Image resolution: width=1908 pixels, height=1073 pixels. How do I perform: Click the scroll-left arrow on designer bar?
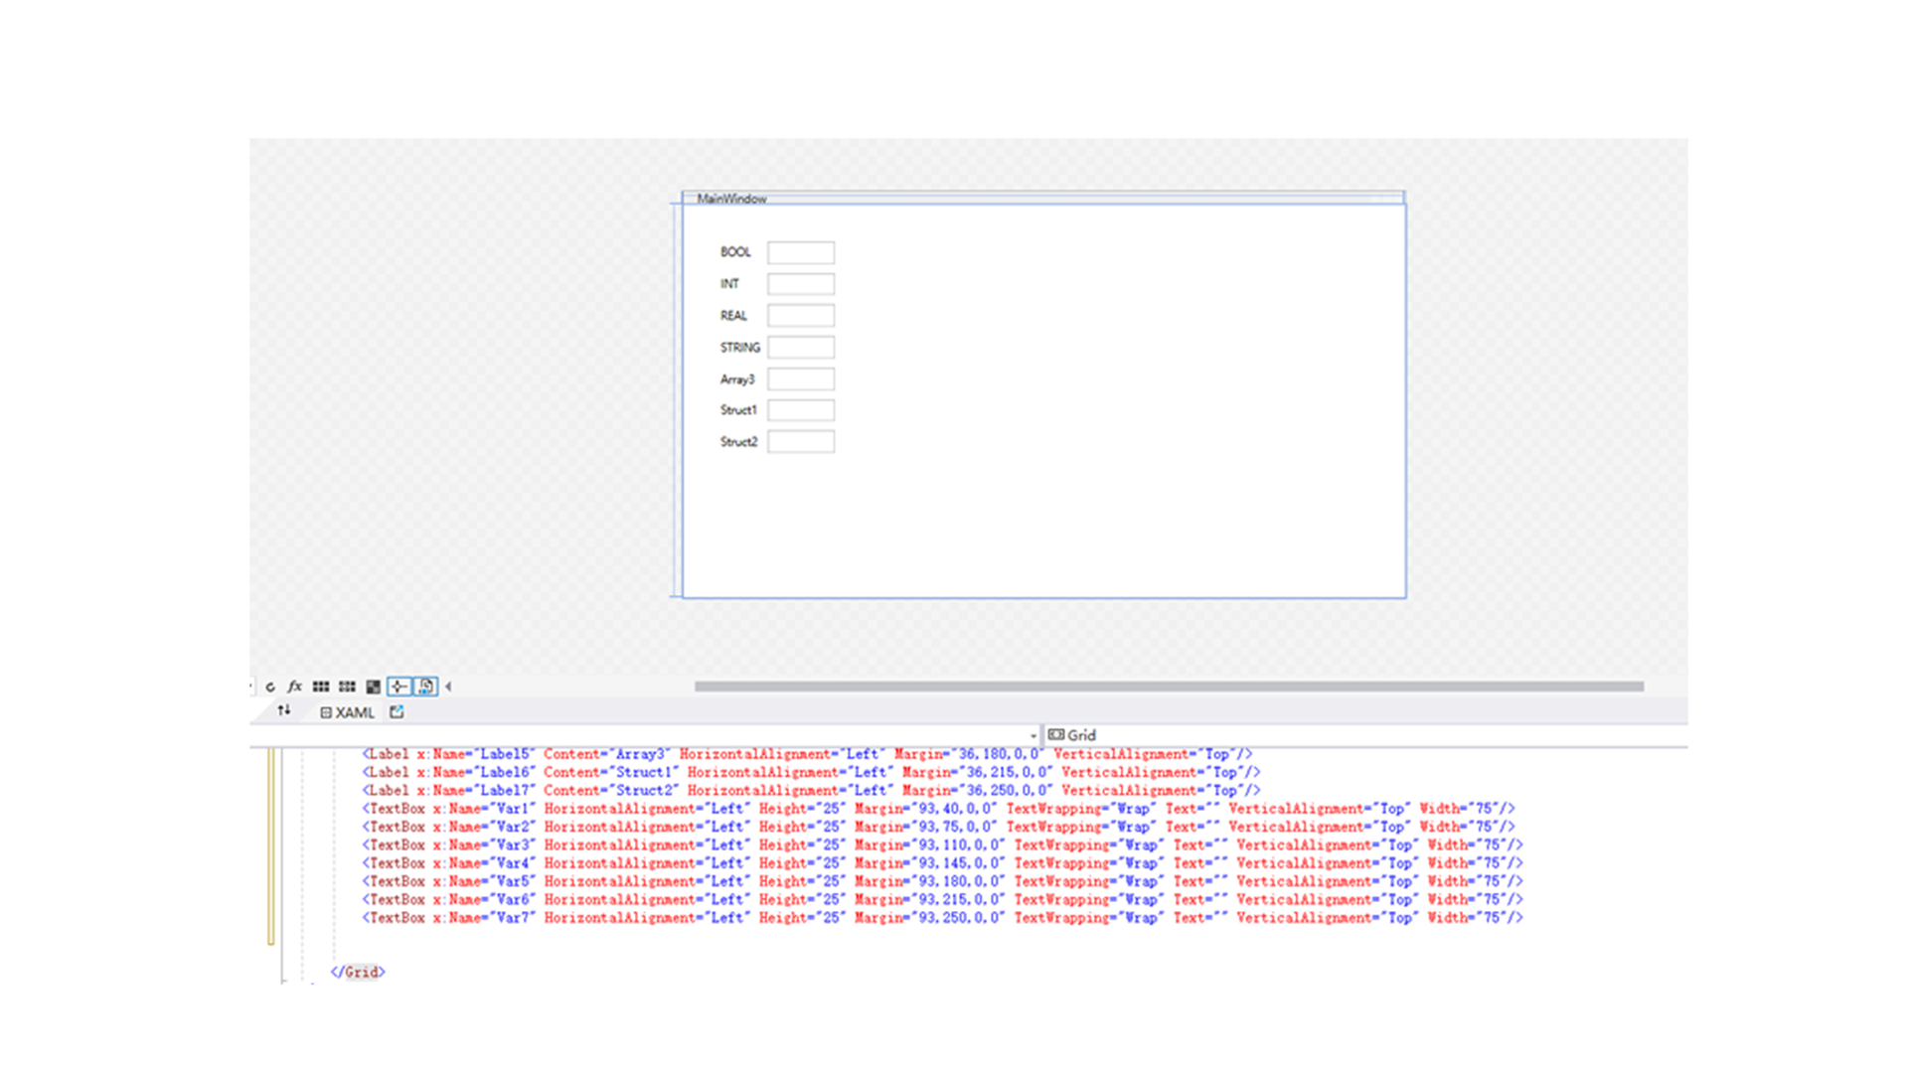point(449,687)
